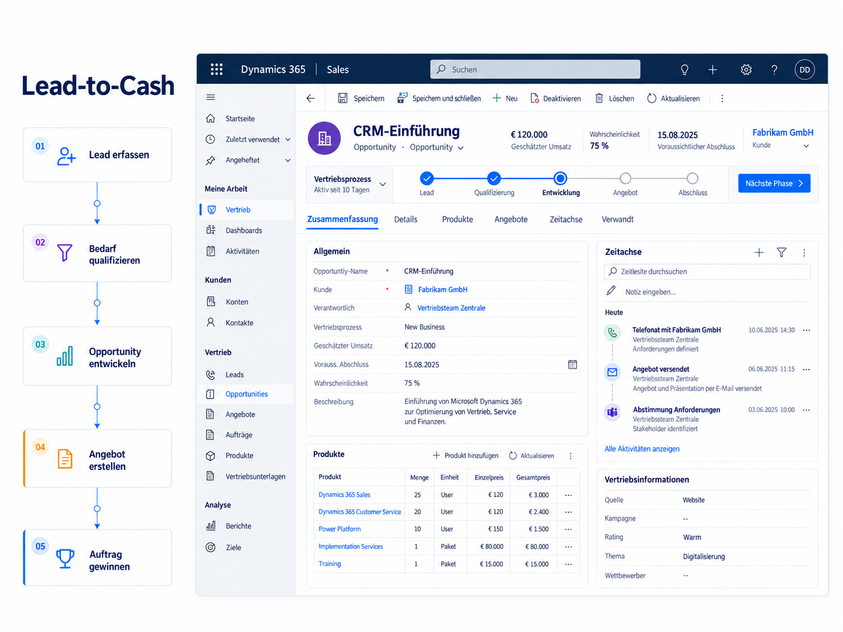Switch to the Produkte tab
Image resolution: width=843 pixels, height=632 pixels.
[458, 219]
